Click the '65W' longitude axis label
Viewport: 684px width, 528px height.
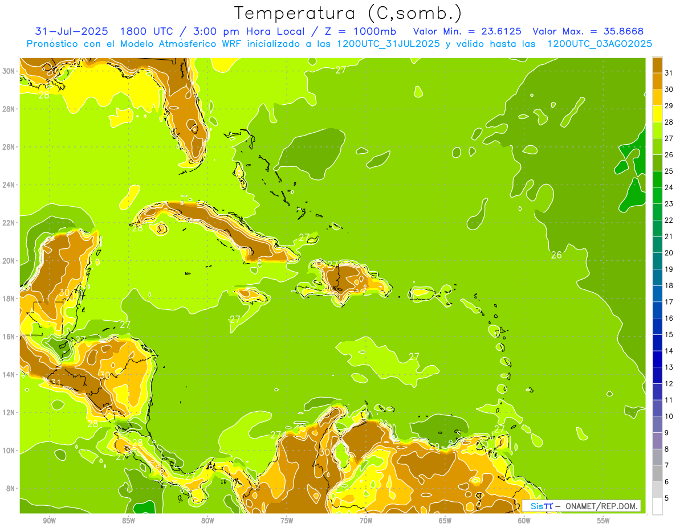445,521
